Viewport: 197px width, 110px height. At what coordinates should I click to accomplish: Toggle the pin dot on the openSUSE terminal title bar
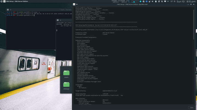coord(11,10)
